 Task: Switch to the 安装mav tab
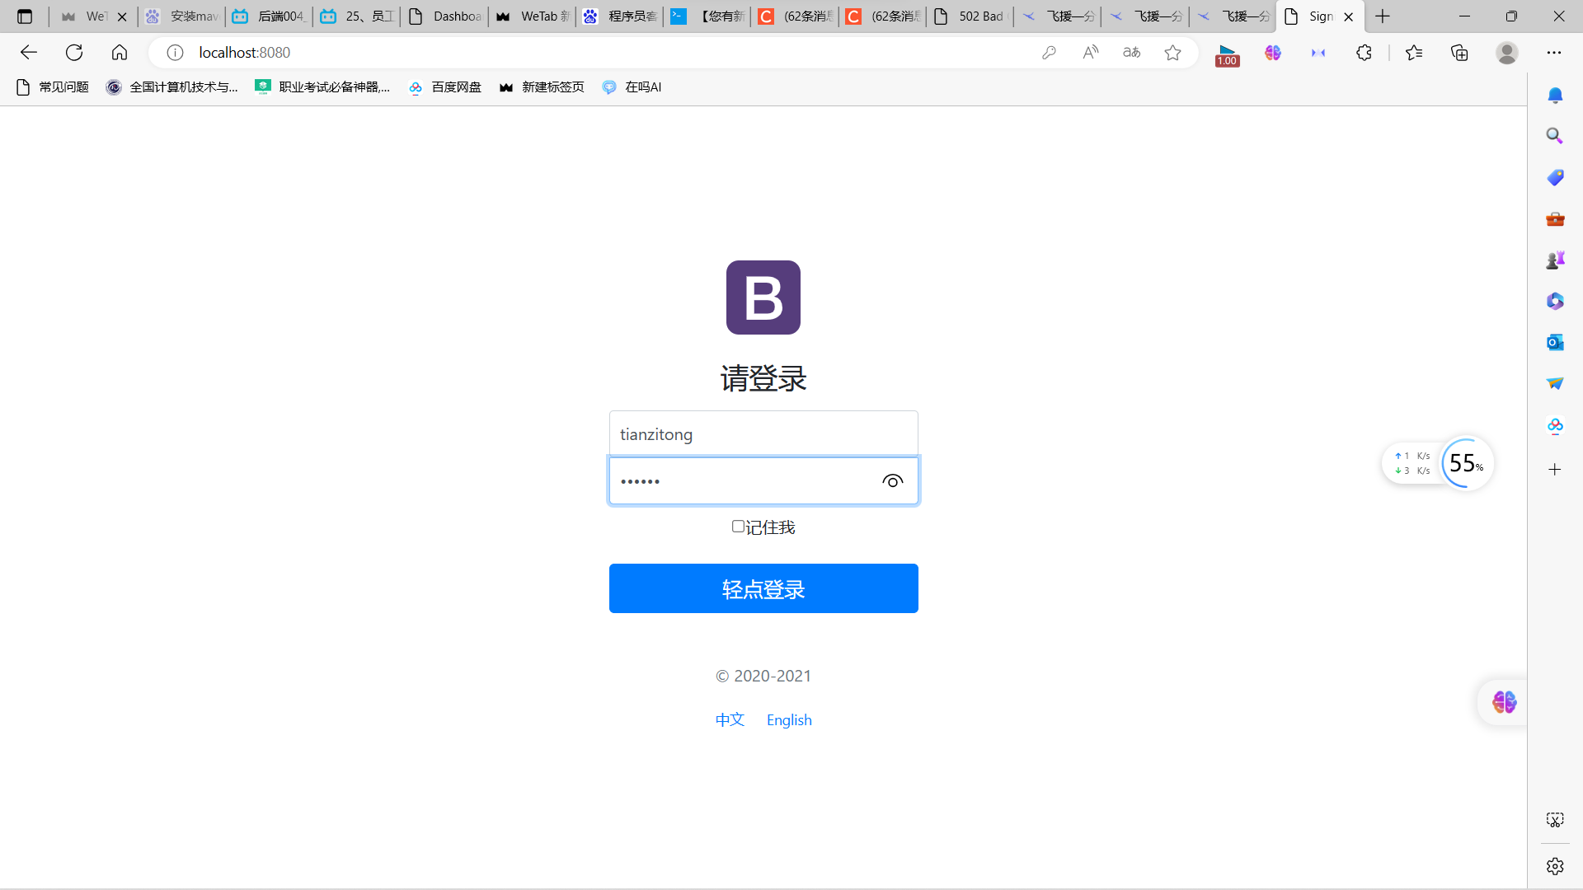(x=182, y=16)
